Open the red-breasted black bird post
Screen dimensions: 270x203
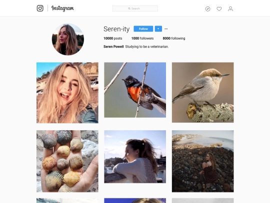[x=135, y=90]
